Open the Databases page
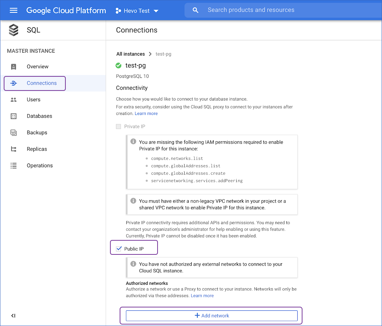Screen dimensions: 382x326 click(x=39, y=116)
